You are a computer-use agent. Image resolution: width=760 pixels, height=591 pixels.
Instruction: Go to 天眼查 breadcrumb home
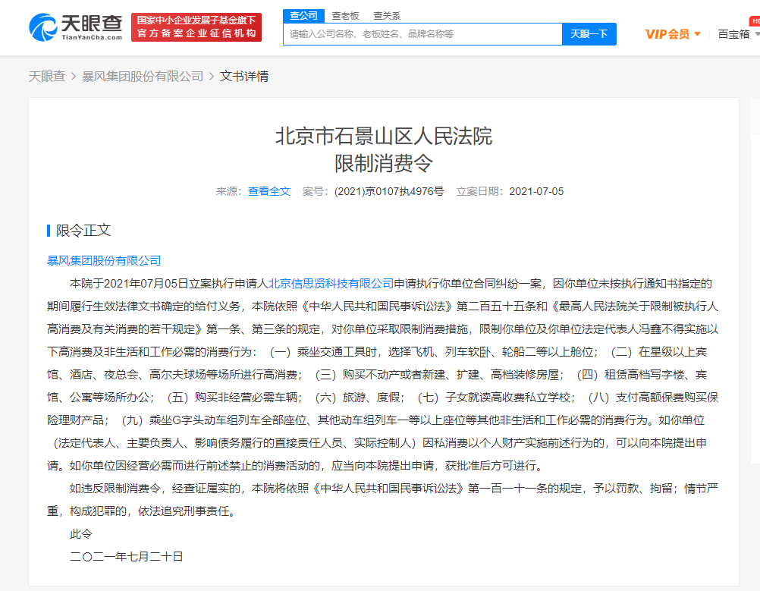[x=46, y=77]
